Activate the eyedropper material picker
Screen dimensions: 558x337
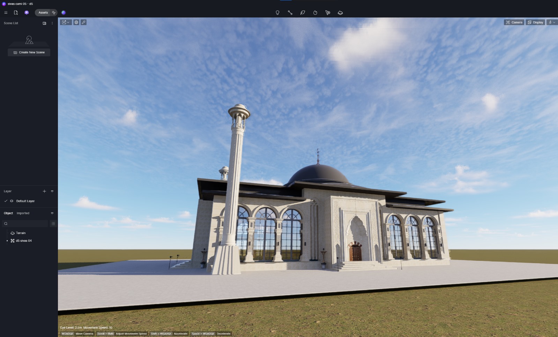click(x=83, y=22)
